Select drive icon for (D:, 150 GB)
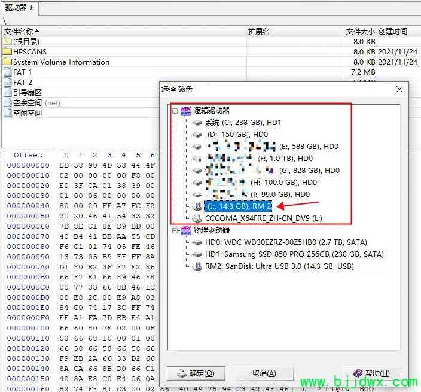This screenshot has height=392, width=421. click(197, 135)
